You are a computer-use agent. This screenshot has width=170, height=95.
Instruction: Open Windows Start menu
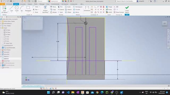coord(48,92)
